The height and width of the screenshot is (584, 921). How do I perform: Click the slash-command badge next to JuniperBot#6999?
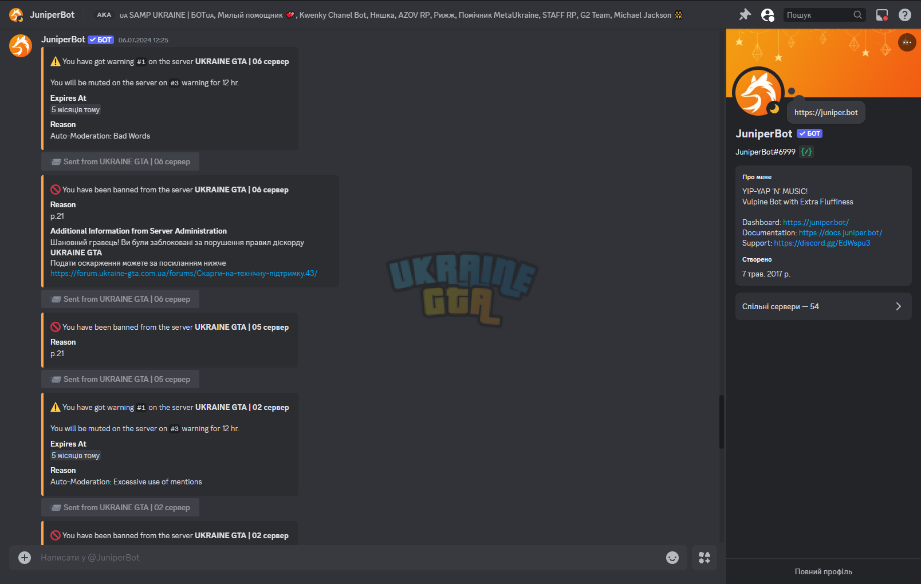click(806, 152)
